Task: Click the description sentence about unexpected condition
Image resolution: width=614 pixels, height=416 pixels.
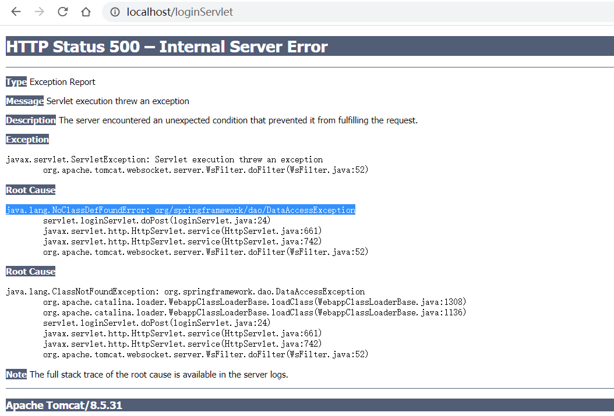Action: 238,120
